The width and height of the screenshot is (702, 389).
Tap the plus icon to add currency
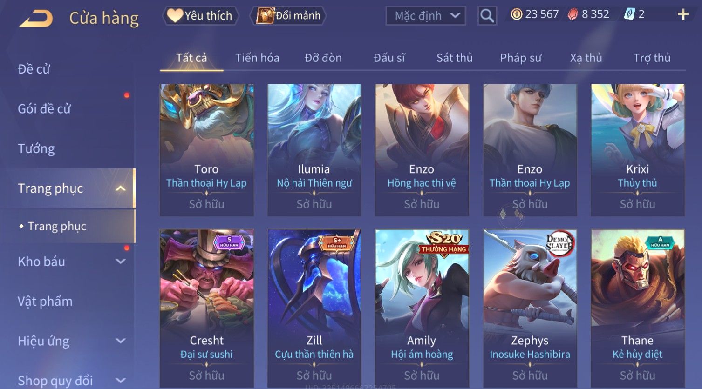click(x=683, y=14)
